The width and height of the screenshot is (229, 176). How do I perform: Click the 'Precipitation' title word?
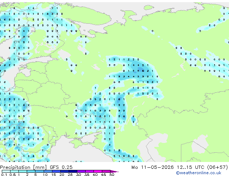point(15,167)
